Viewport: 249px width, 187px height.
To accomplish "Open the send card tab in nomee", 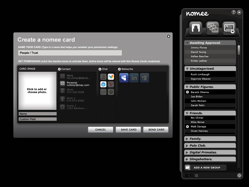I will 229,28.
